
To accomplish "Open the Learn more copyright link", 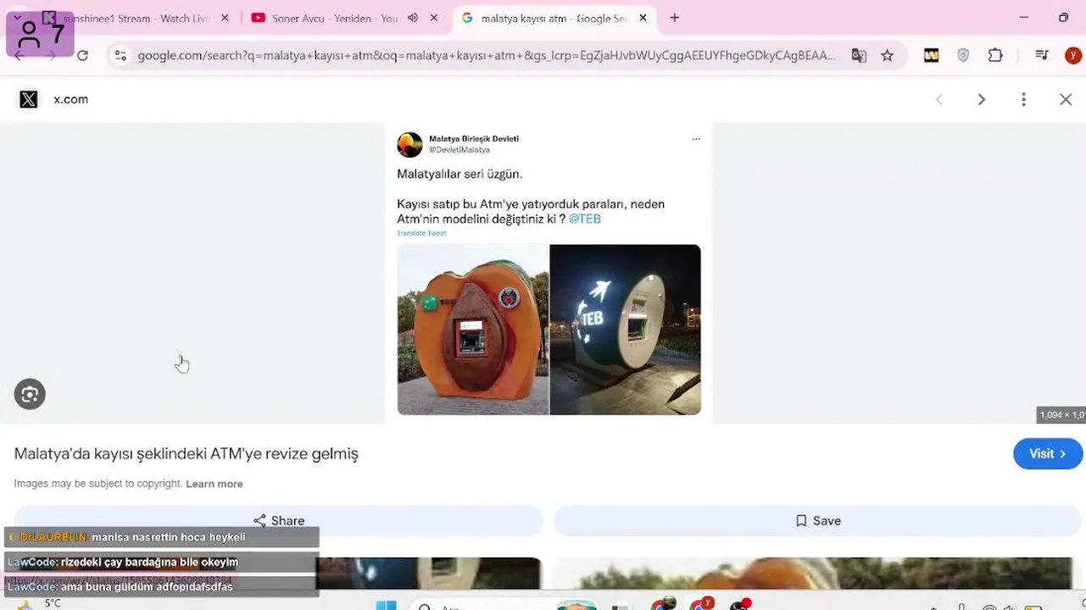I will (x=214, y=484).
